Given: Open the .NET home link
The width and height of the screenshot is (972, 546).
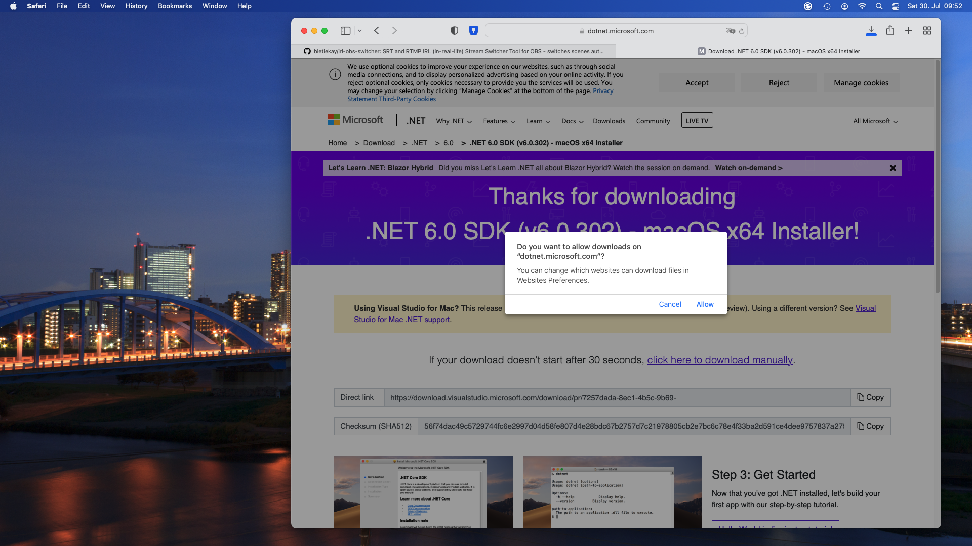Looking at the screenshot, I should [416, 121].
